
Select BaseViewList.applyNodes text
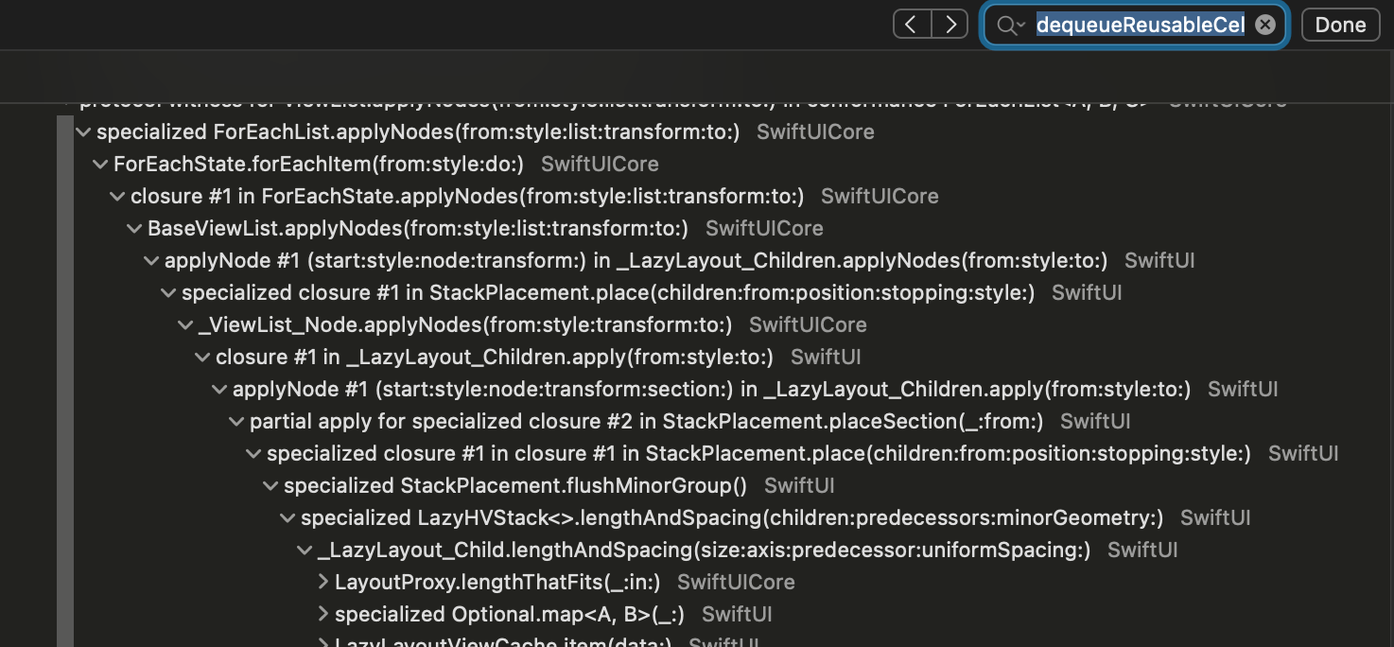tap(418, 229)
